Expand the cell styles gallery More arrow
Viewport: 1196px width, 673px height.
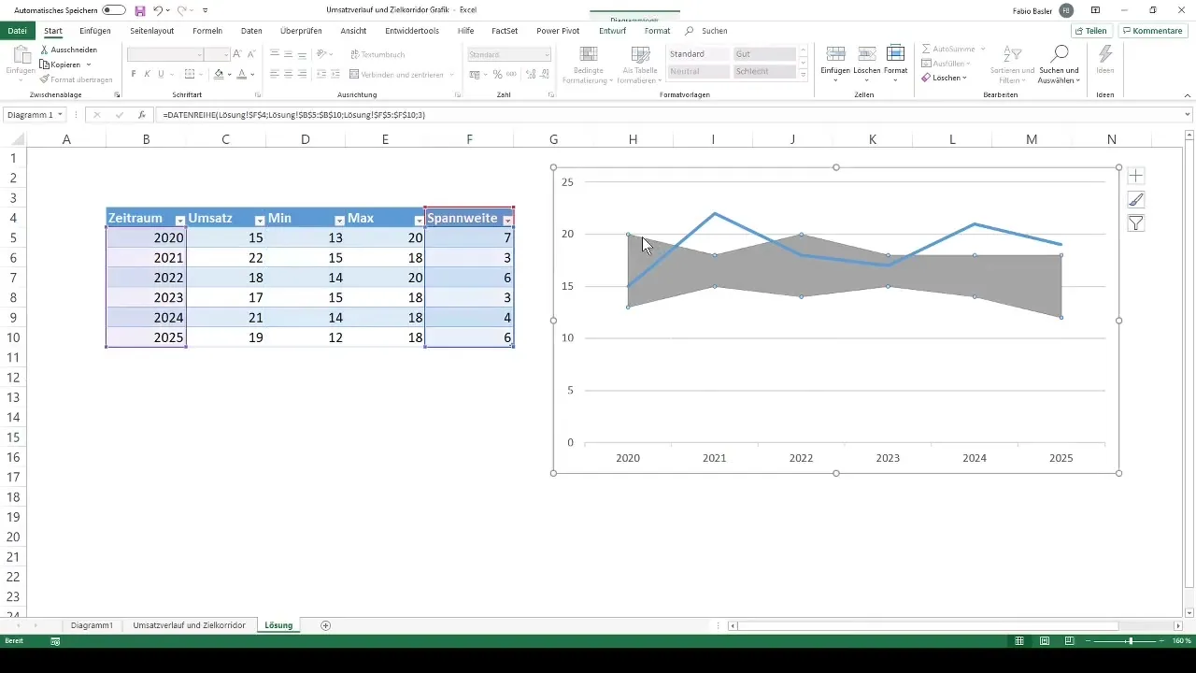(x=804, y=76)
